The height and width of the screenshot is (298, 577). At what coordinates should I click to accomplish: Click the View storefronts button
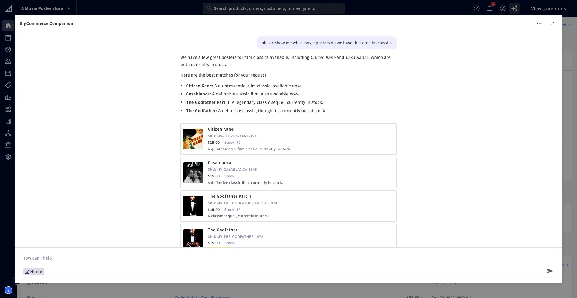[548, 8]
